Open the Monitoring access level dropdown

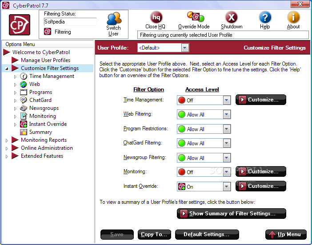tap(227, 172)
